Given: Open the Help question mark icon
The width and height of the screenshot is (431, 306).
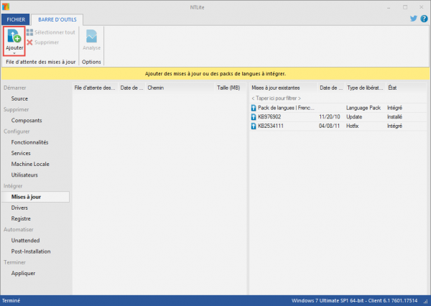Looking at the screenshot, I should [x=424, y=19].
